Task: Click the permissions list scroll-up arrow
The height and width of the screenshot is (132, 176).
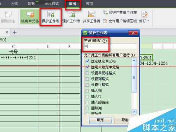Action: coord(134,61)
